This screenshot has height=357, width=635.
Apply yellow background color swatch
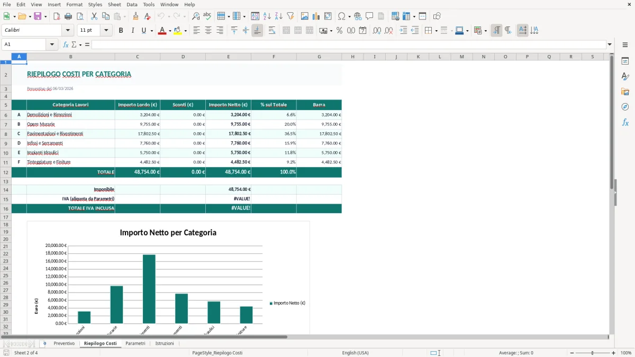(177, 31)
